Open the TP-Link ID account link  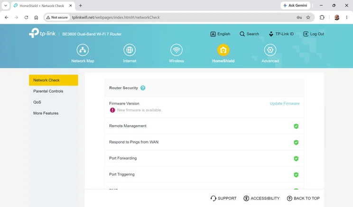(x=281, y=34)
